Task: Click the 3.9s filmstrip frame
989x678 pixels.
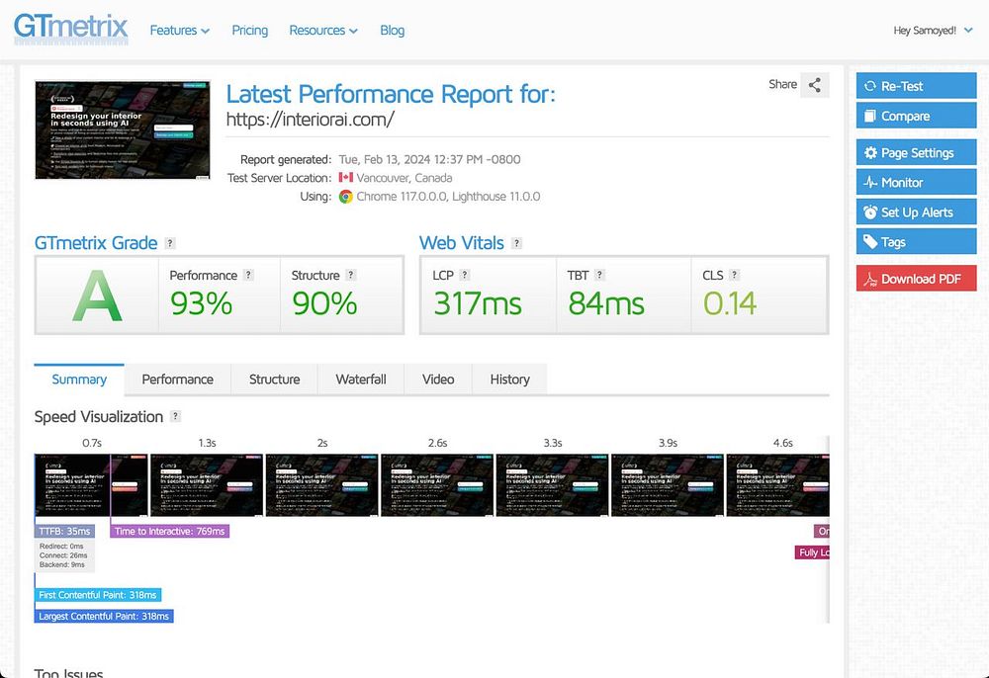Action: [668, 485]
